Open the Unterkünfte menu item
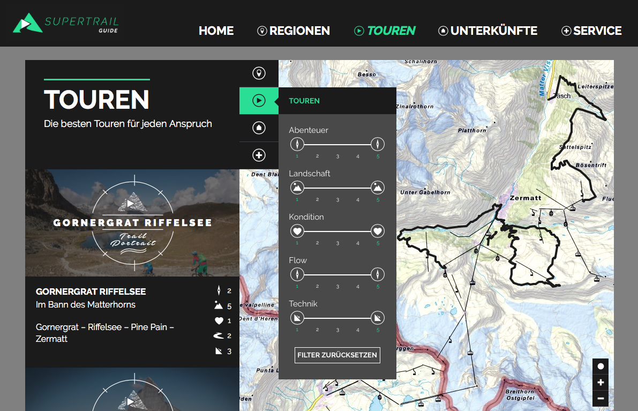Image resolution: width=638 pixels, height=411 pixels. [487, 31]
